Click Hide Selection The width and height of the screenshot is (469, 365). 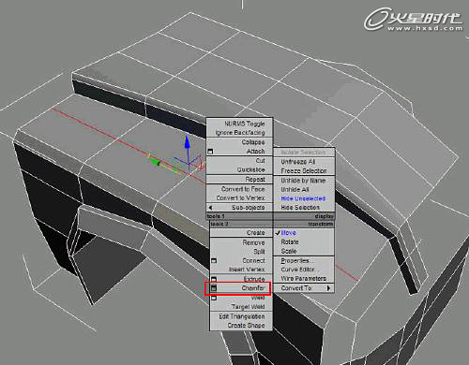click(300, 208)
